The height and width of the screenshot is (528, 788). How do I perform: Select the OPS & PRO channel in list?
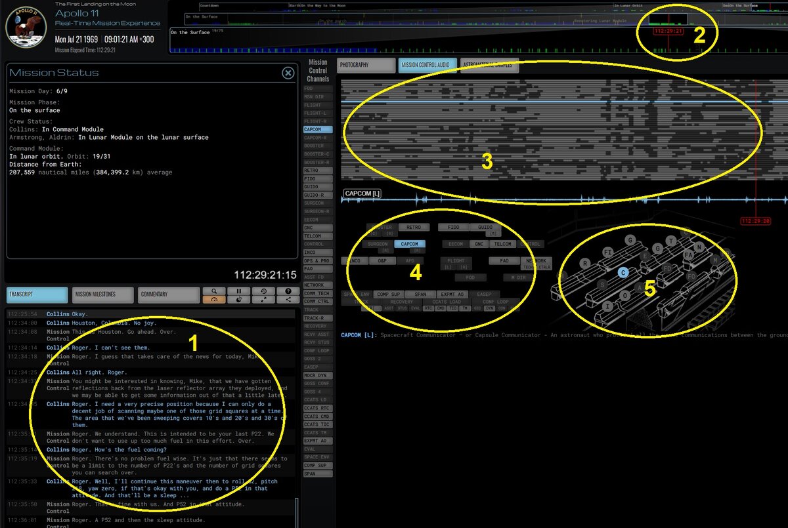[318, 260]
